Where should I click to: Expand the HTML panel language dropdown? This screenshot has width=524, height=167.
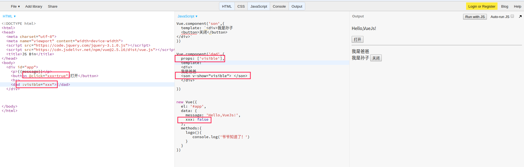pyautogui.click(x=9, y=16)
